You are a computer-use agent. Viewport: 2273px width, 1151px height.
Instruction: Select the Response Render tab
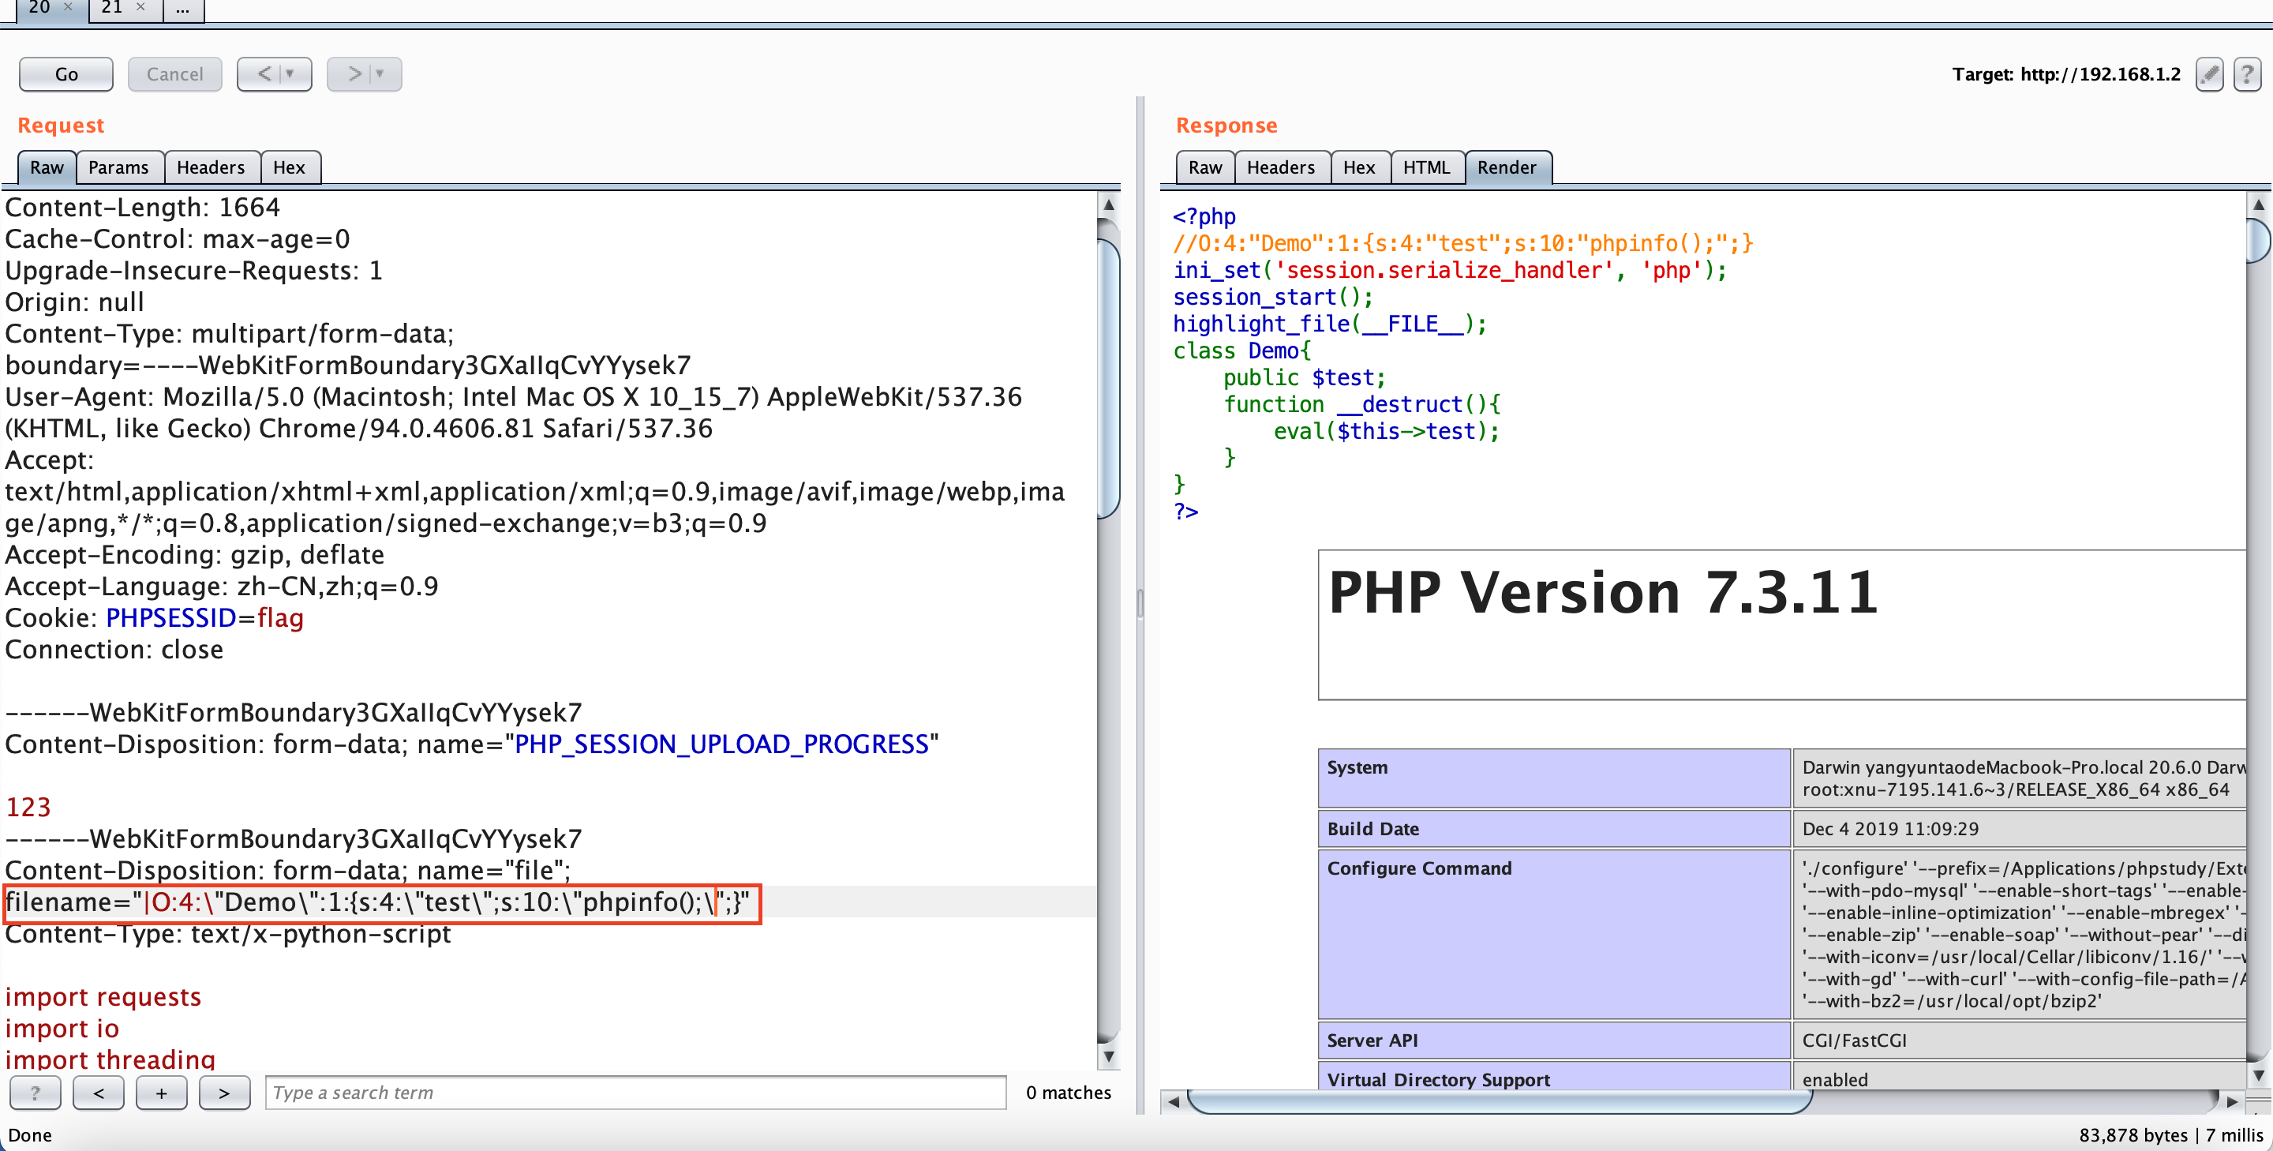pyautogui.click(x=1507, y=167)
